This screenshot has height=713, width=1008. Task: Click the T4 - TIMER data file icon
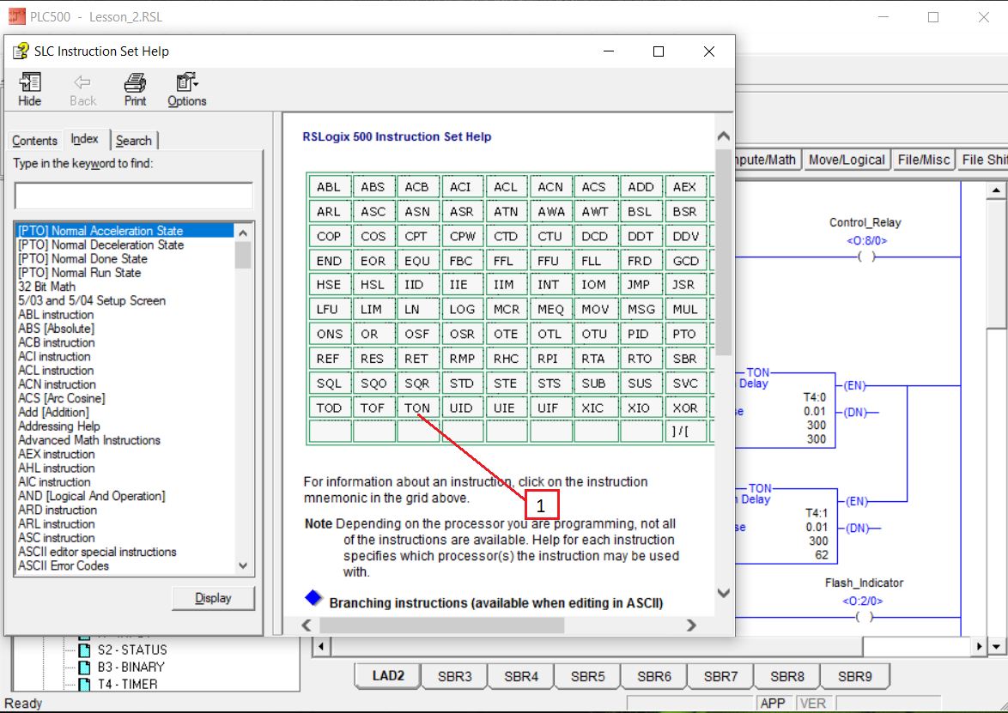point(84,684)
